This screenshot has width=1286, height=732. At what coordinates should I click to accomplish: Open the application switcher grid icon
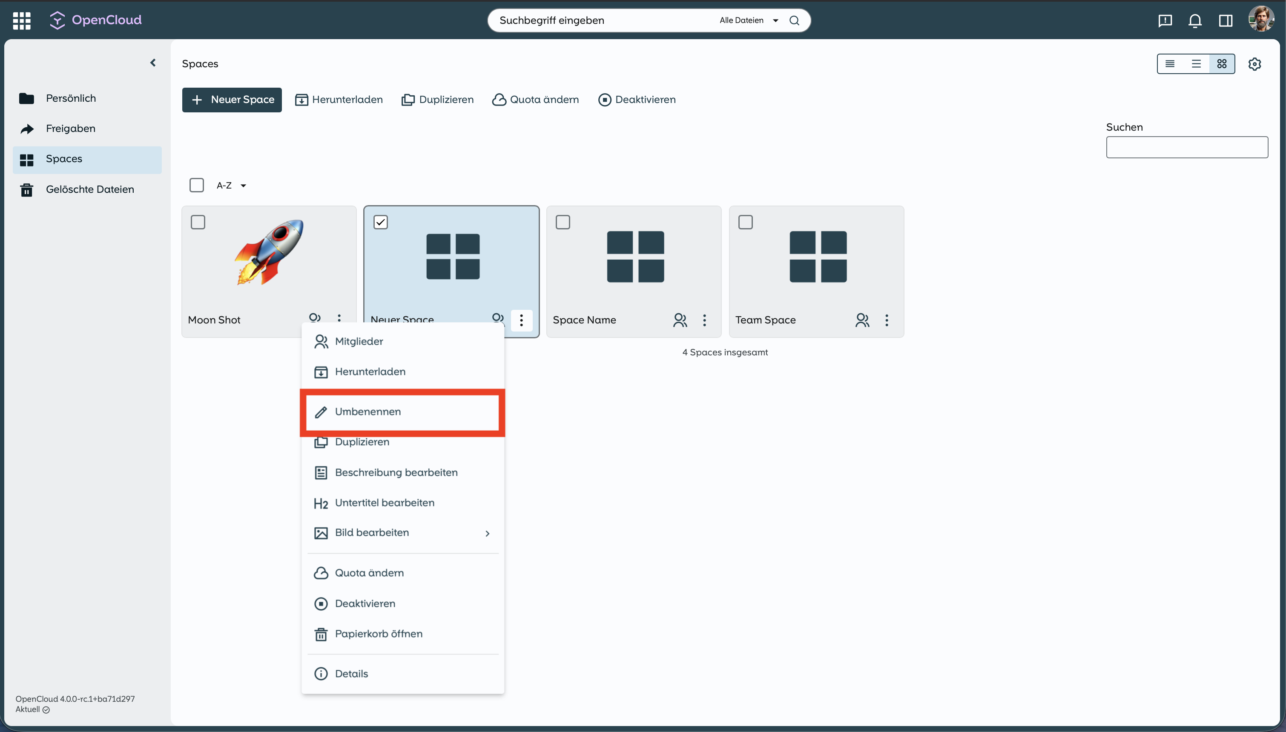(22, 20)
